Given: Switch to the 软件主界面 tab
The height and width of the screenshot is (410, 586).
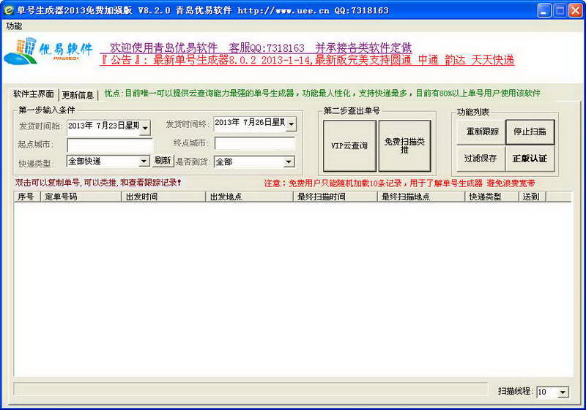Looking at the screenshot, I should [33, 94].
